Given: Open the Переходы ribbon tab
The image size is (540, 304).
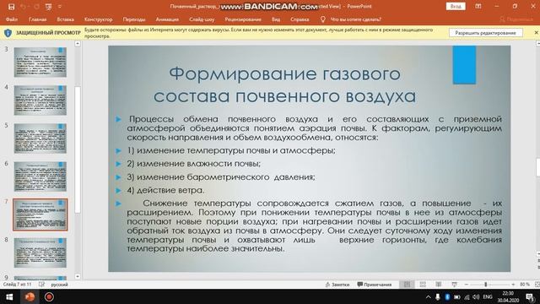Looking at the screenshot, I should point(134,19).
